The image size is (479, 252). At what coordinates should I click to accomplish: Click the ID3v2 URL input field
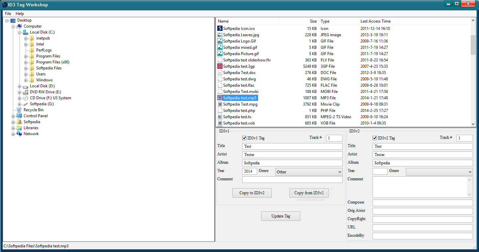click(423, 228)
